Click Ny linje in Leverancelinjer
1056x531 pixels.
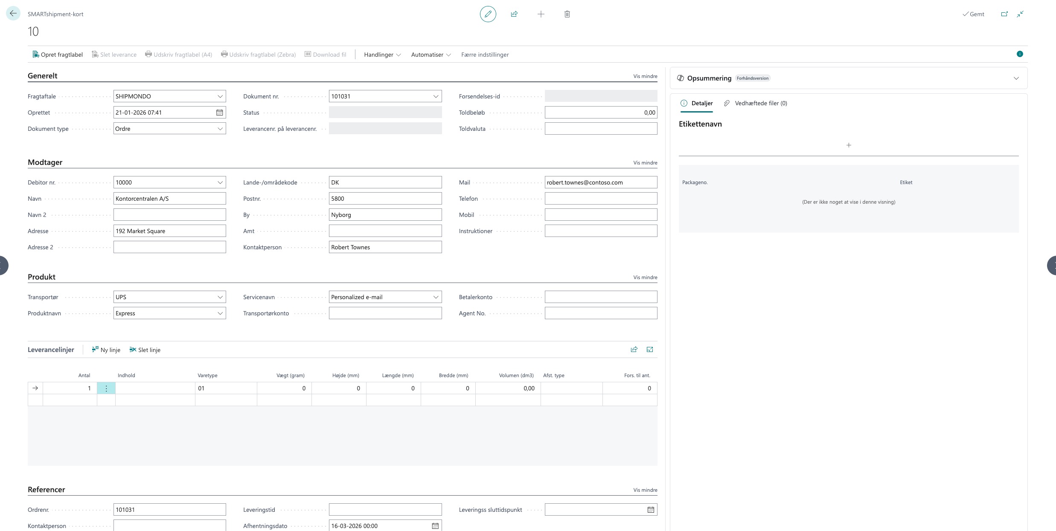point(106,350)
